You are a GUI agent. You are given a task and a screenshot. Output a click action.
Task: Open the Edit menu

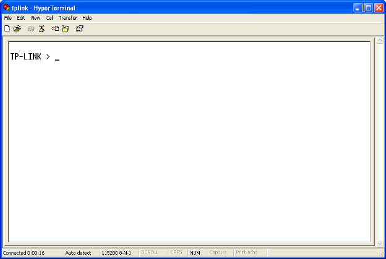(21, 18)
